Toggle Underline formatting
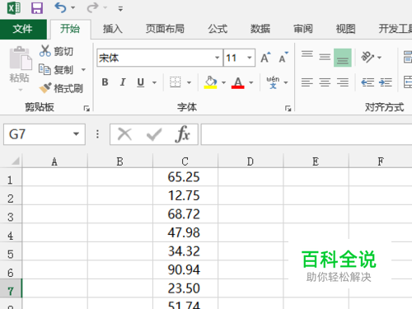Image resolution: width=412 pixels, height=309 pixels. pyautogui.click(x=140, y=82)
